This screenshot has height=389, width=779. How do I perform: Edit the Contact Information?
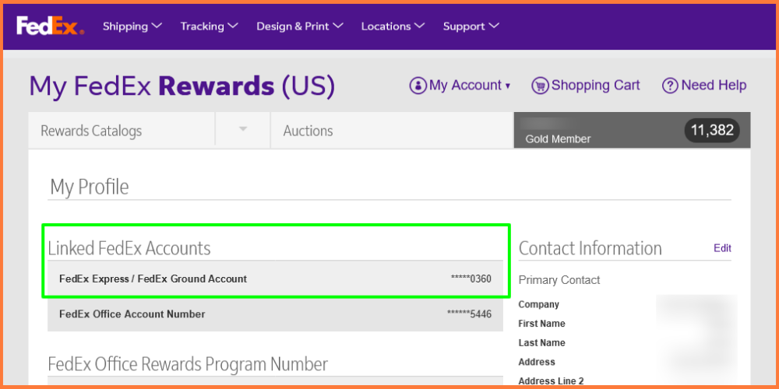point(722,248)
